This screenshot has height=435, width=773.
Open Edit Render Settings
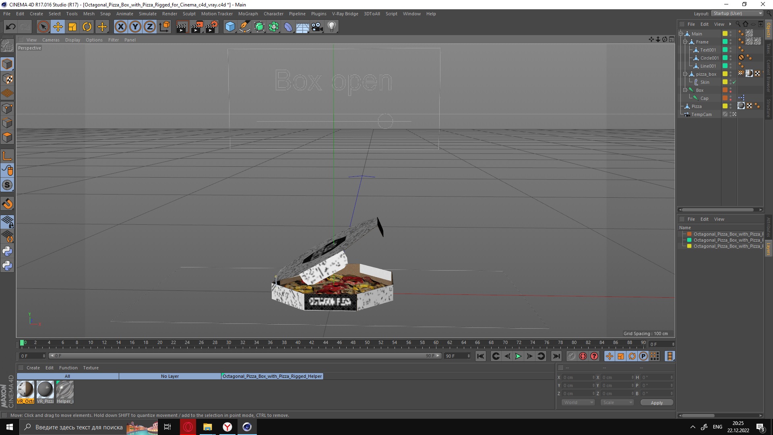[212, 27]
